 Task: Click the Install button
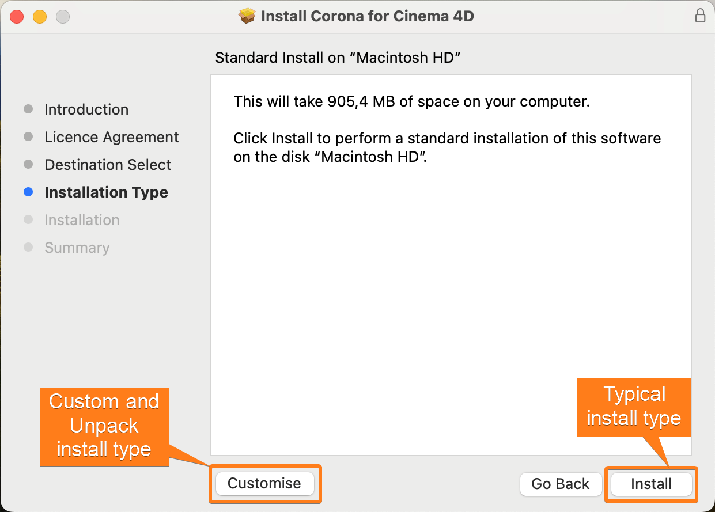(x=651, y=484)
